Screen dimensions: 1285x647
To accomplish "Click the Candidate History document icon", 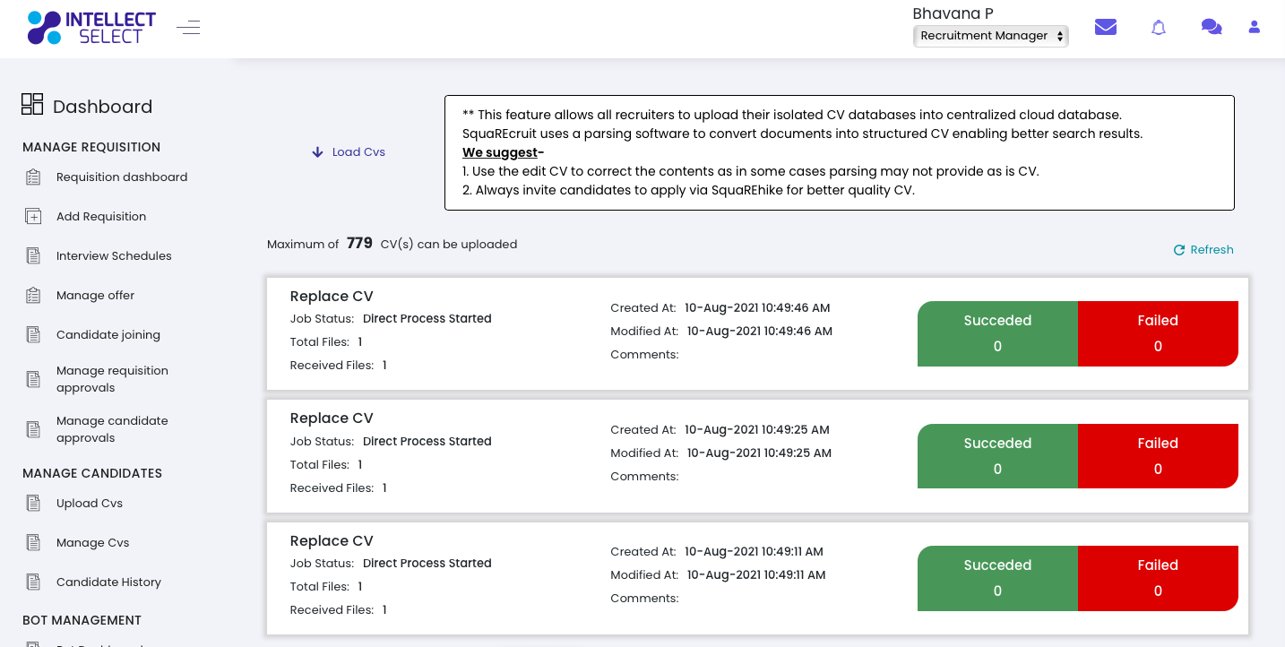I will (x=33, y=582).
